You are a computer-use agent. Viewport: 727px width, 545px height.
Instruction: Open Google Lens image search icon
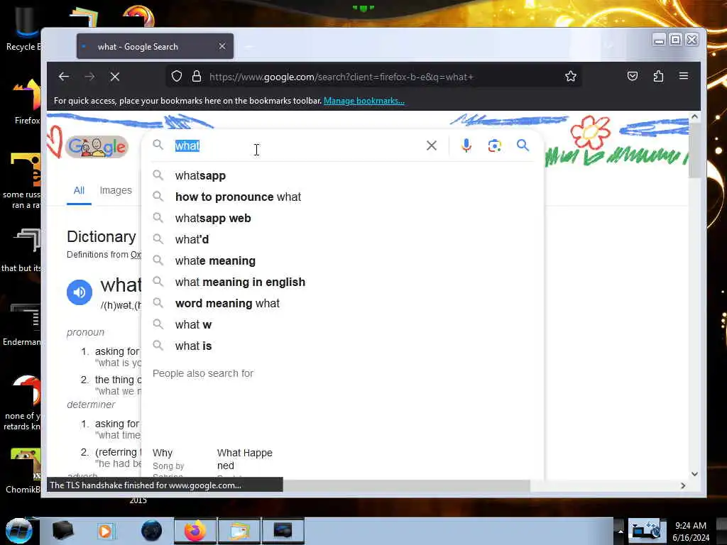point(495,145)
